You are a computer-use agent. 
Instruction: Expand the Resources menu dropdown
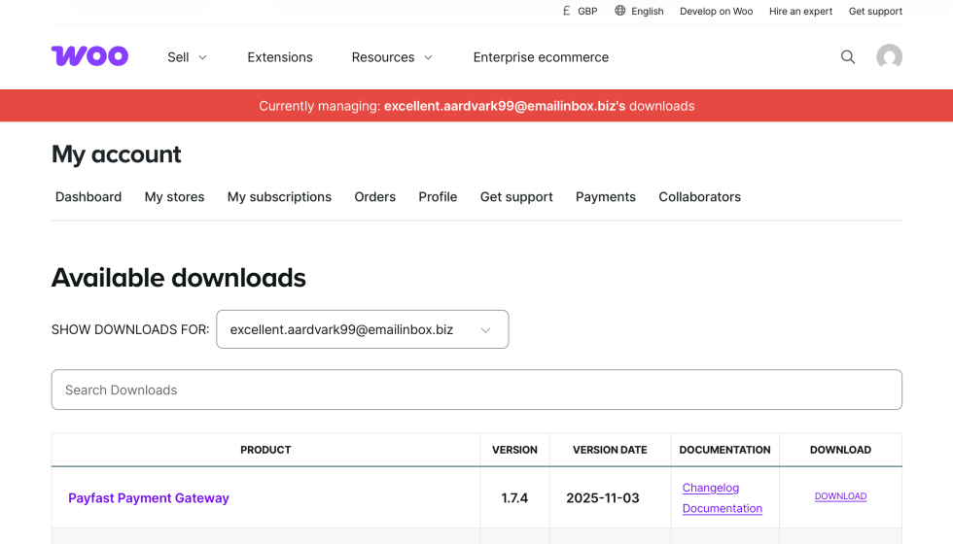point(392,57)
